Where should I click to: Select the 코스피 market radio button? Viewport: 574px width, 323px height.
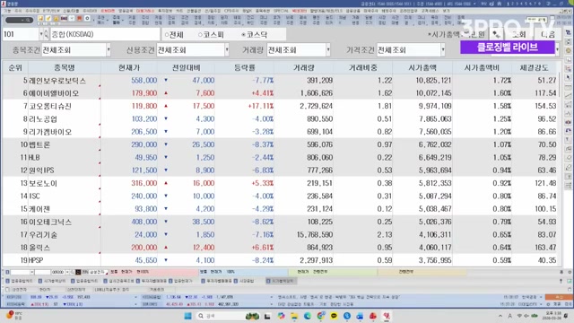coord(200,35)
